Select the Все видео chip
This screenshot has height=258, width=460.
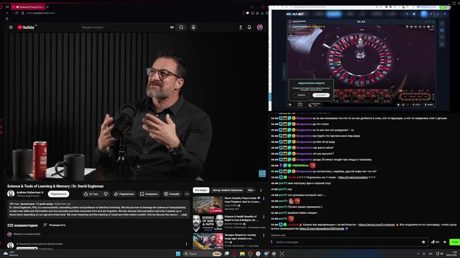[x=201, y=190]
